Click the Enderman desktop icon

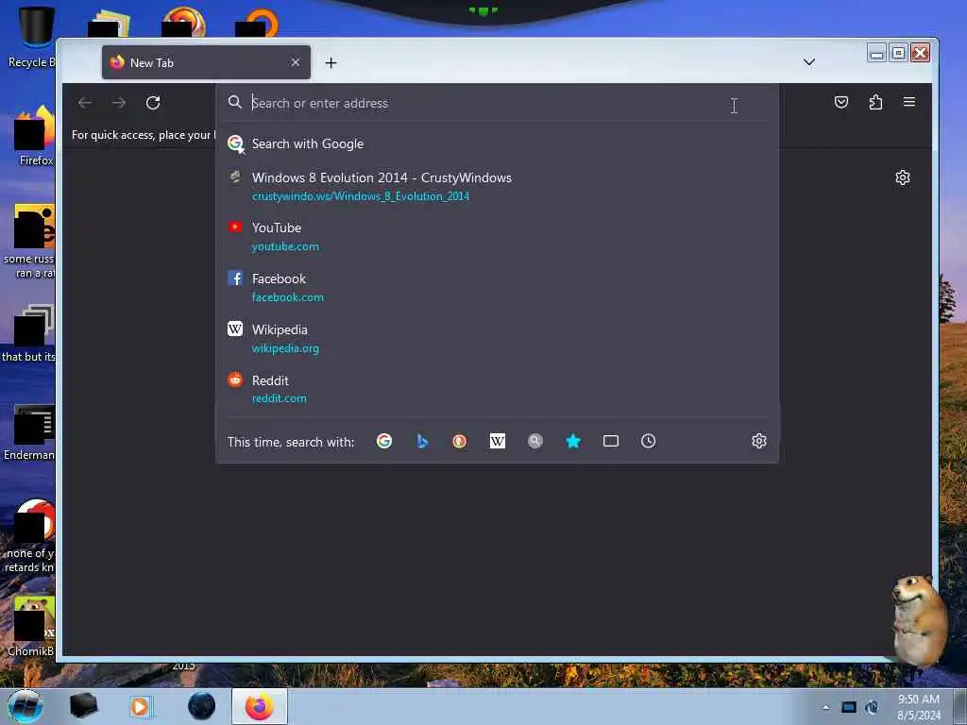[29, 431]
